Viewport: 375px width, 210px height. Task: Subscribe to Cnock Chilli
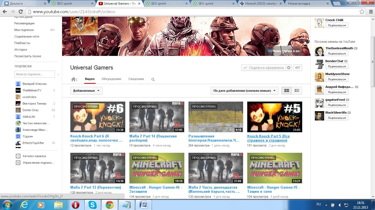(x=337, y=25)
